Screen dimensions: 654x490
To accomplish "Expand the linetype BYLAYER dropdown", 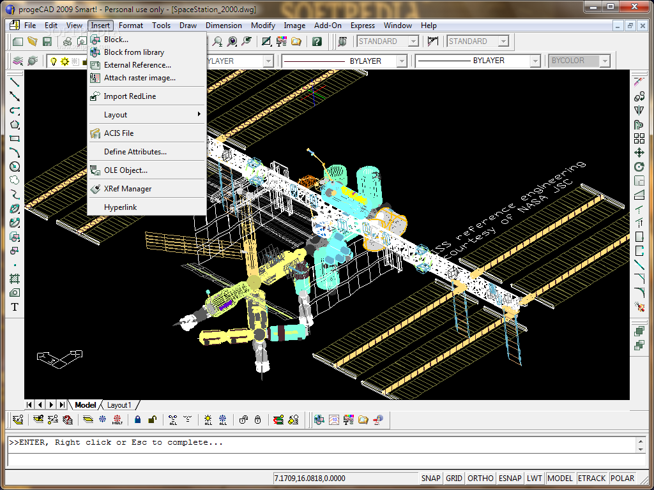I will [402, 61].
